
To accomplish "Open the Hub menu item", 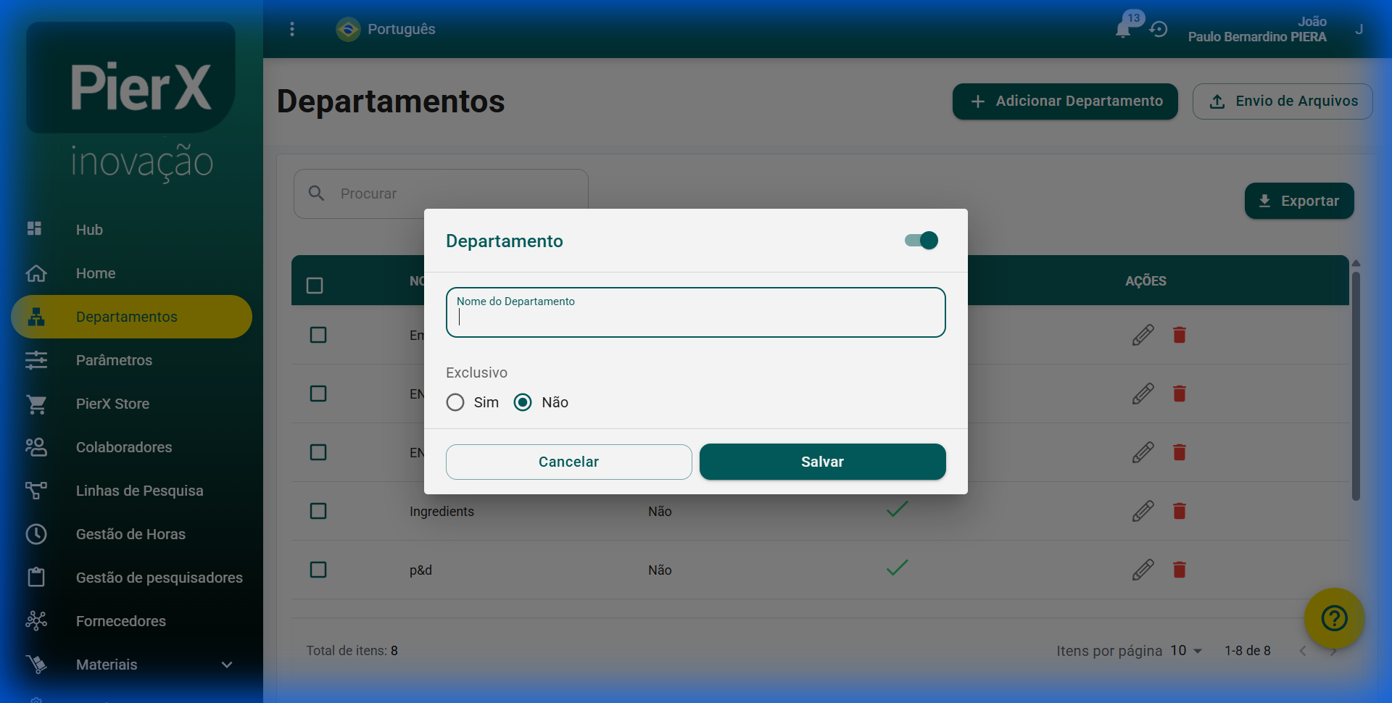I will pos(88,230).
